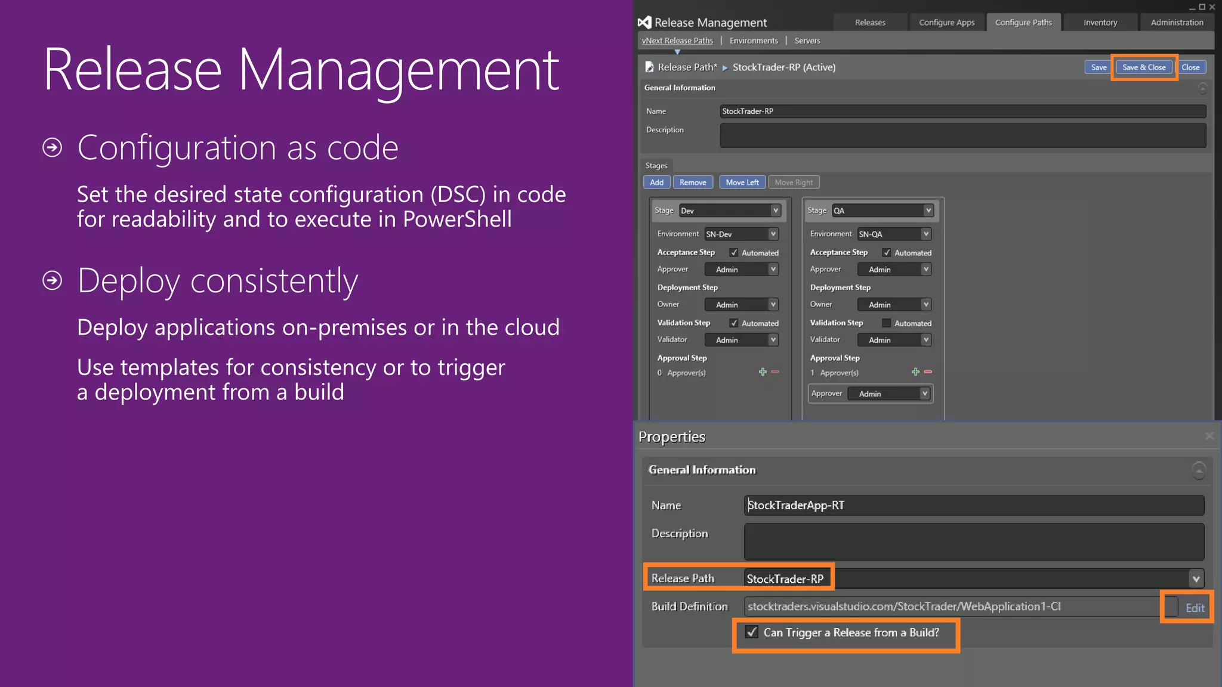Close the Properties panel
Viewport: 1222px width, 687px height.
point(1209,437)
